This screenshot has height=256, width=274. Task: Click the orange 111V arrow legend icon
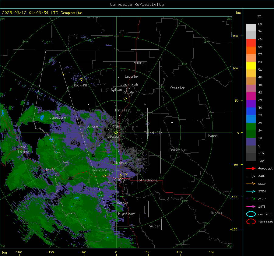click(251, 184)
